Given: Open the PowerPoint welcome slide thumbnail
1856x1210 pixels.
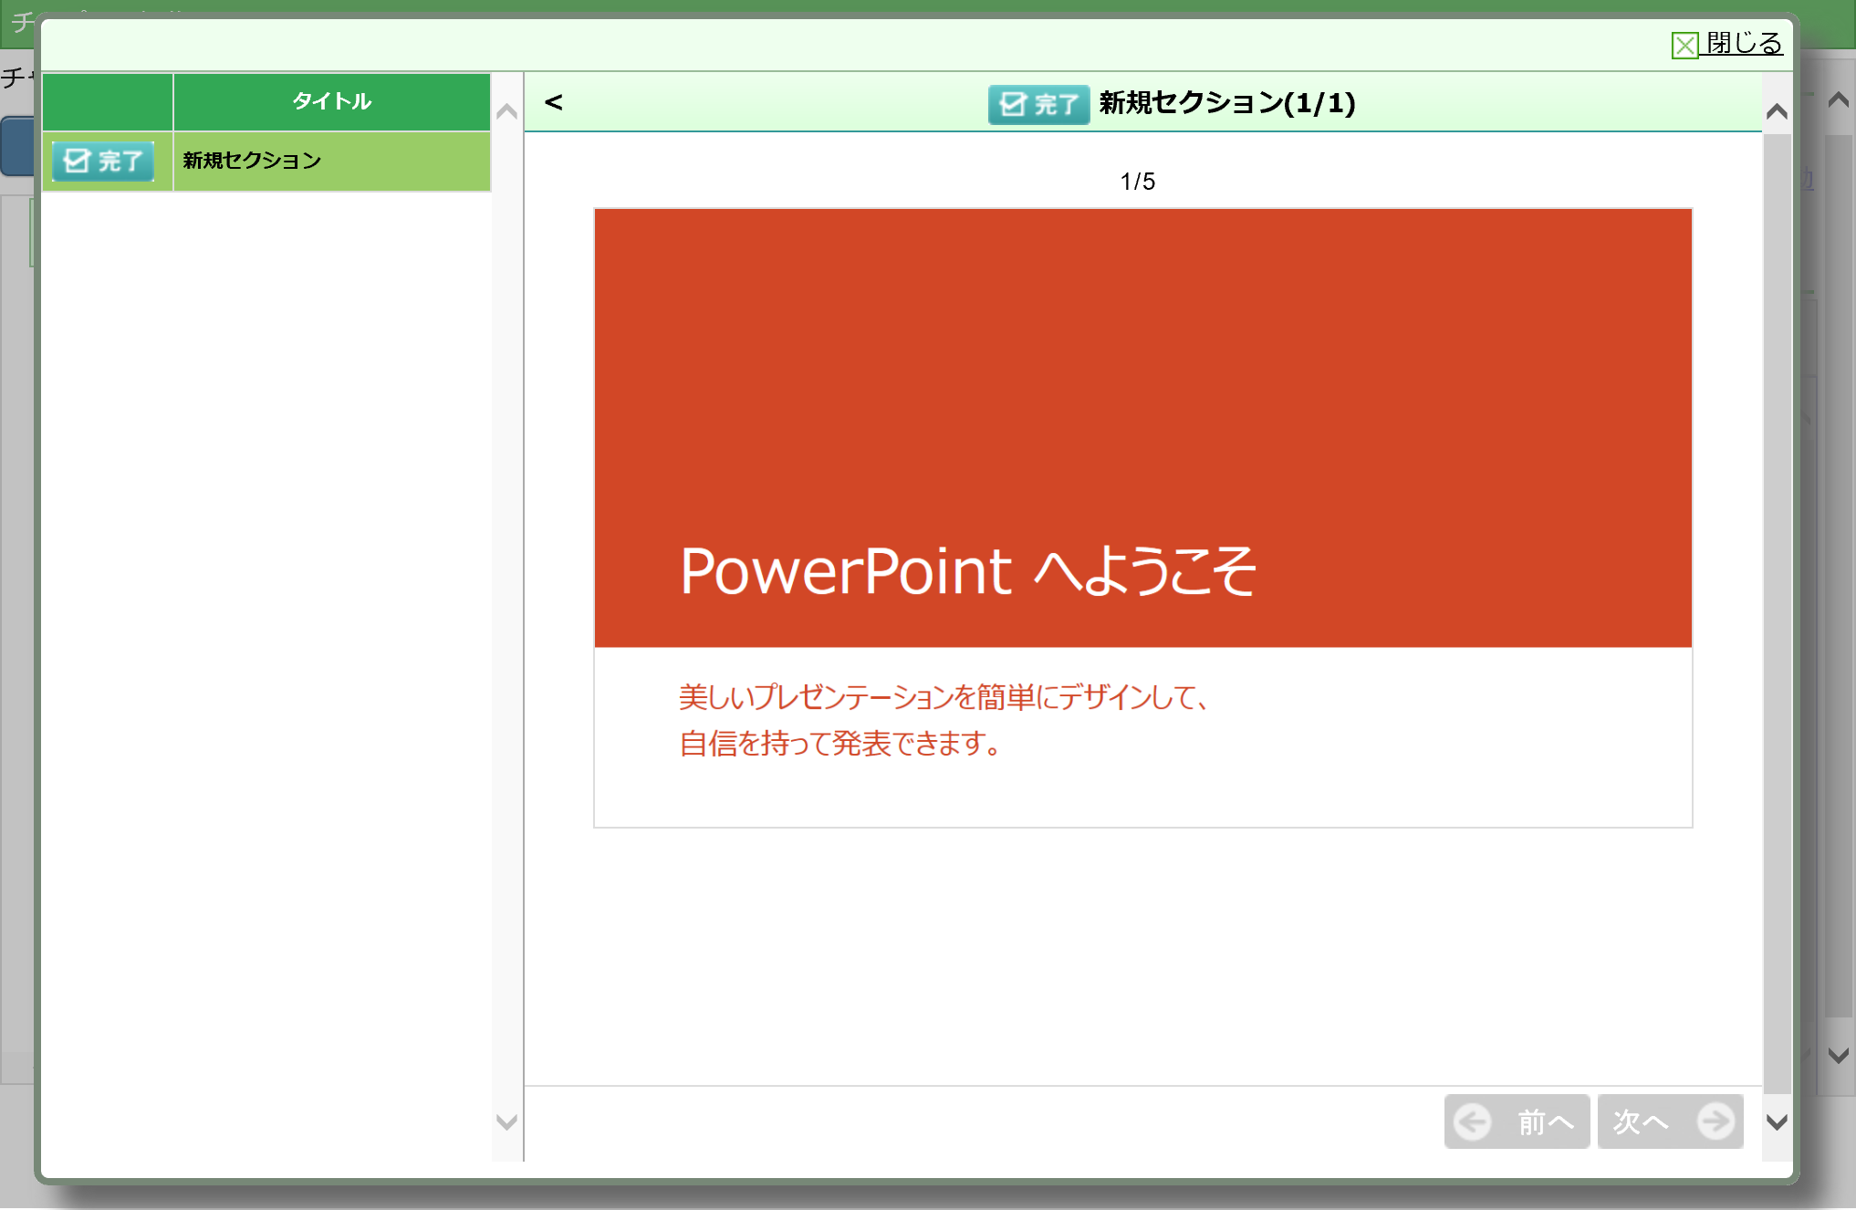Looking at the screenshot, I should [1142, 518].
